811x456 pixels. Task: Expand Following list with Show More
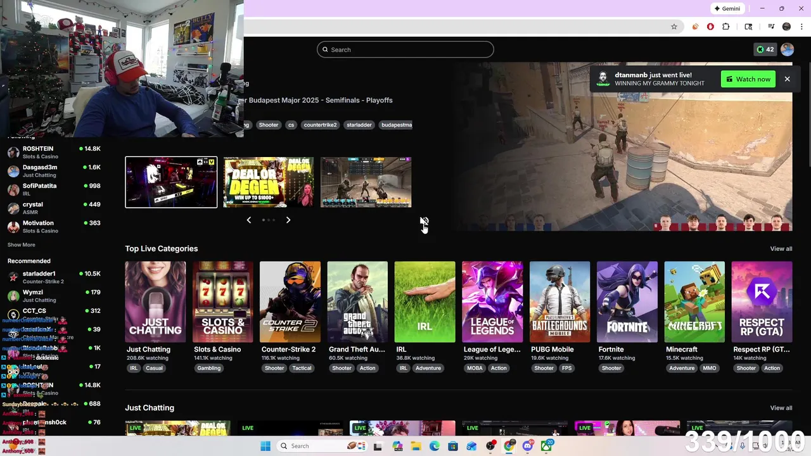(x=22, y=245)
